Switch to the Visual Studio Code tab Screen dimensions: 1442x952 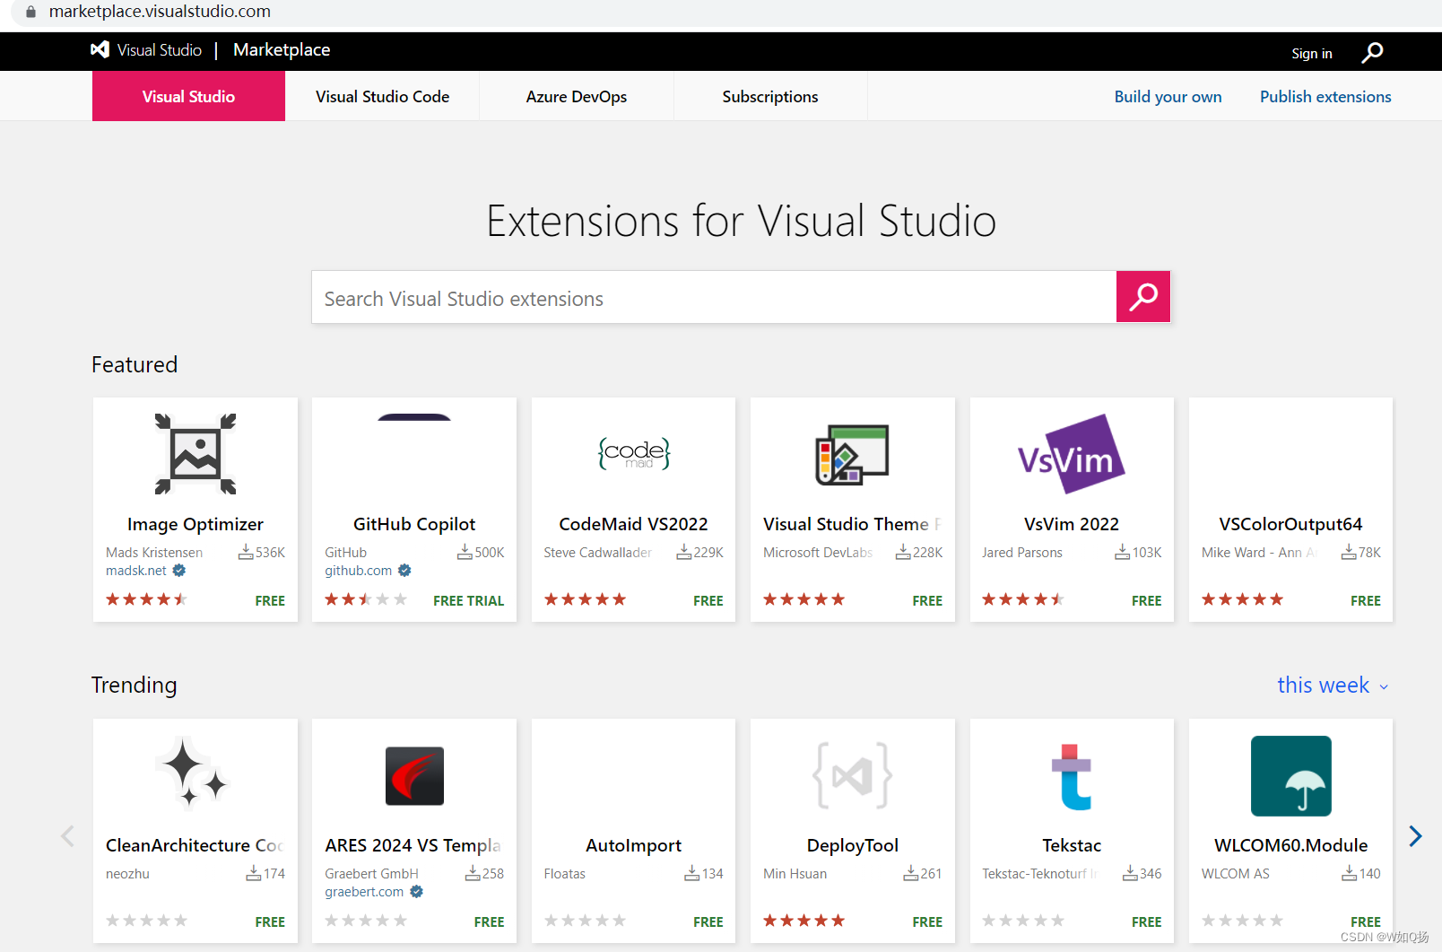[383, 96]
